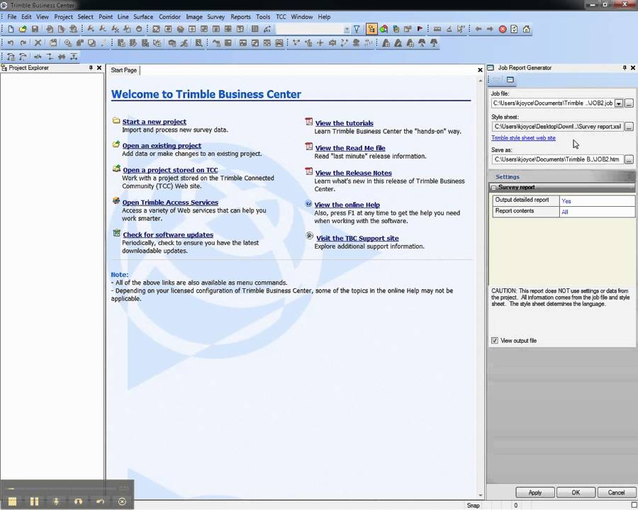Image resolution: width=638 pixels, height=510 pixels.
Task: Open the toolbar combo box dropdown arrow
Action: point(347,29)
